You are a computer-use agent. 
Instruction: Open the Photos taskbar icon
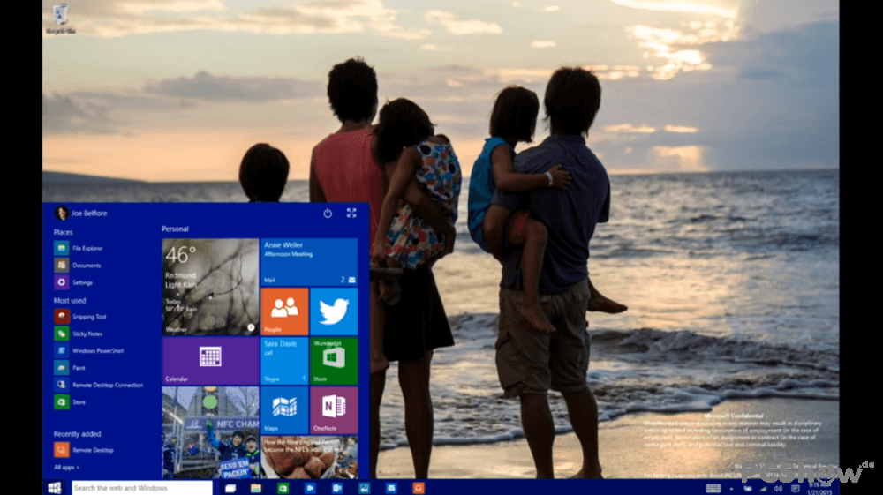(x=364, y=488)
